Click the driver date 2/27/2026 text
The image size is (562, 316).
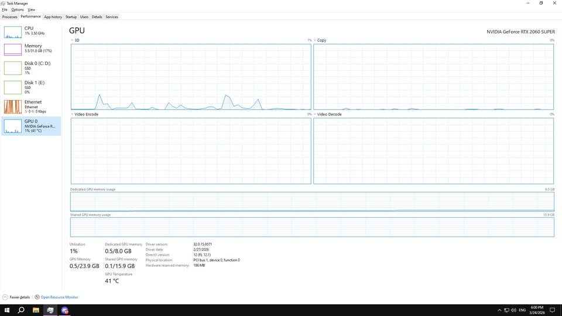(201, 250)
